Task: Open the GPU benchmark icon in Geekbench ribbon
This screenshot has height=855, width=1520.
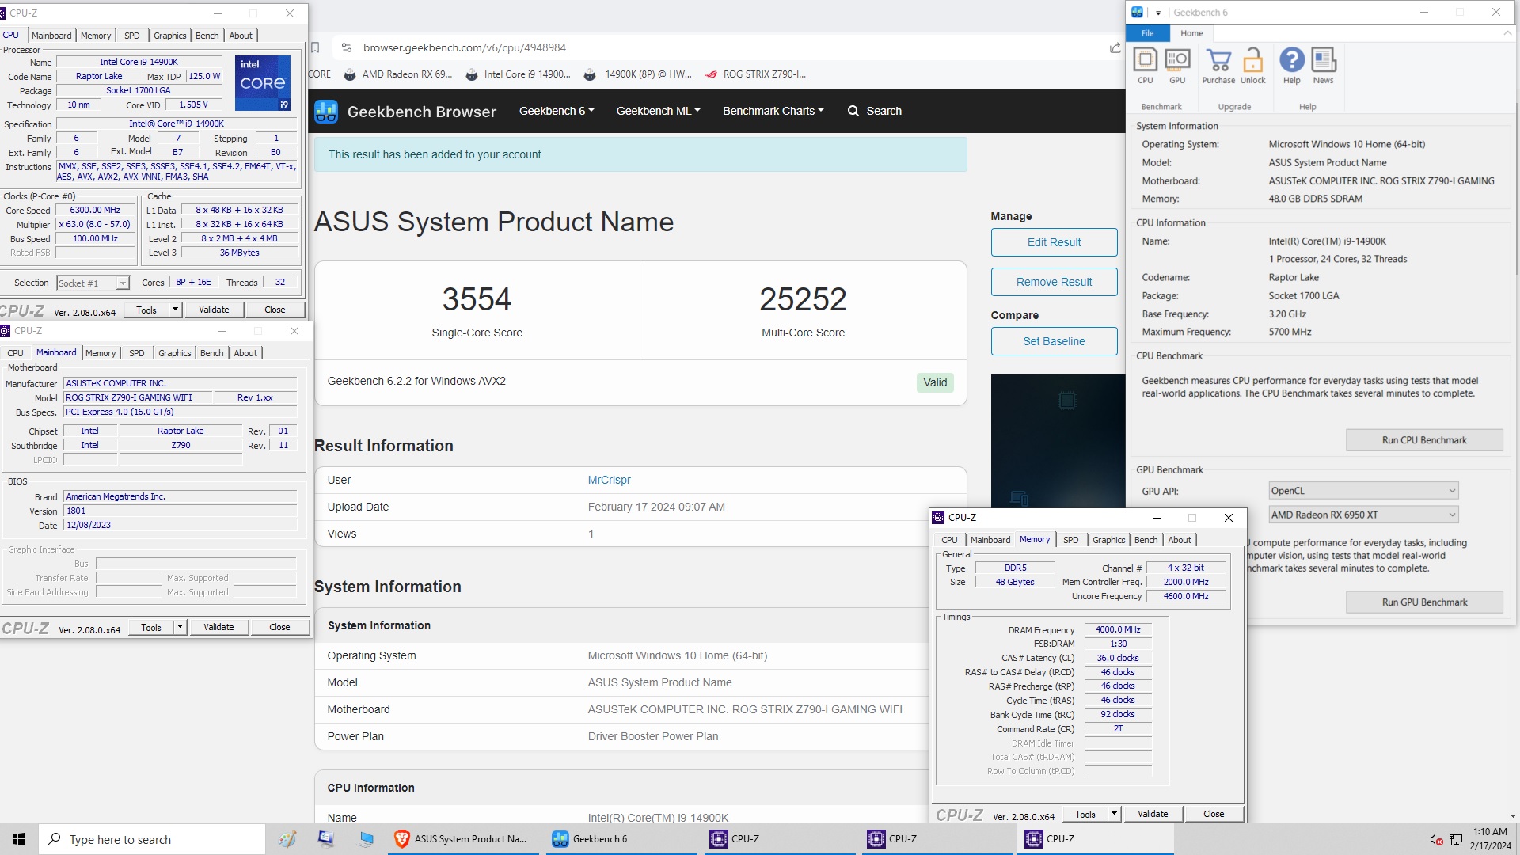Action: click(1177, 66)
